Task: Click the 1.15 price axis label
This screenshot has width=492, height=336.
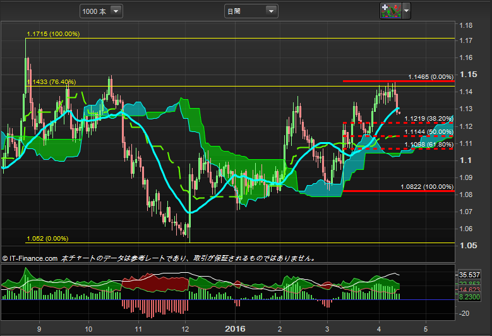Action: (468, 75)
